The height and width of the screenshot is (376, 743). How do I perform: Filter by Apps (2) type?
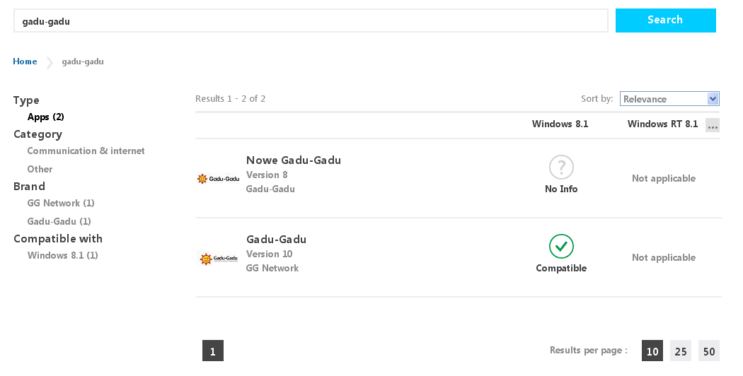click(46, 117)
